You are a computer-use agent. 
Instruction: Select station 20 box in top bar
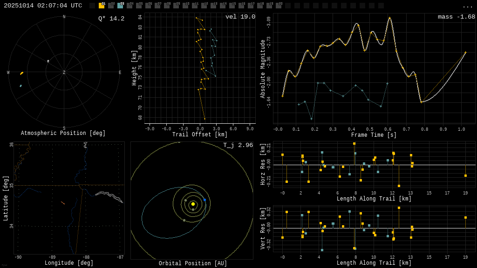[x=279, y=6]
